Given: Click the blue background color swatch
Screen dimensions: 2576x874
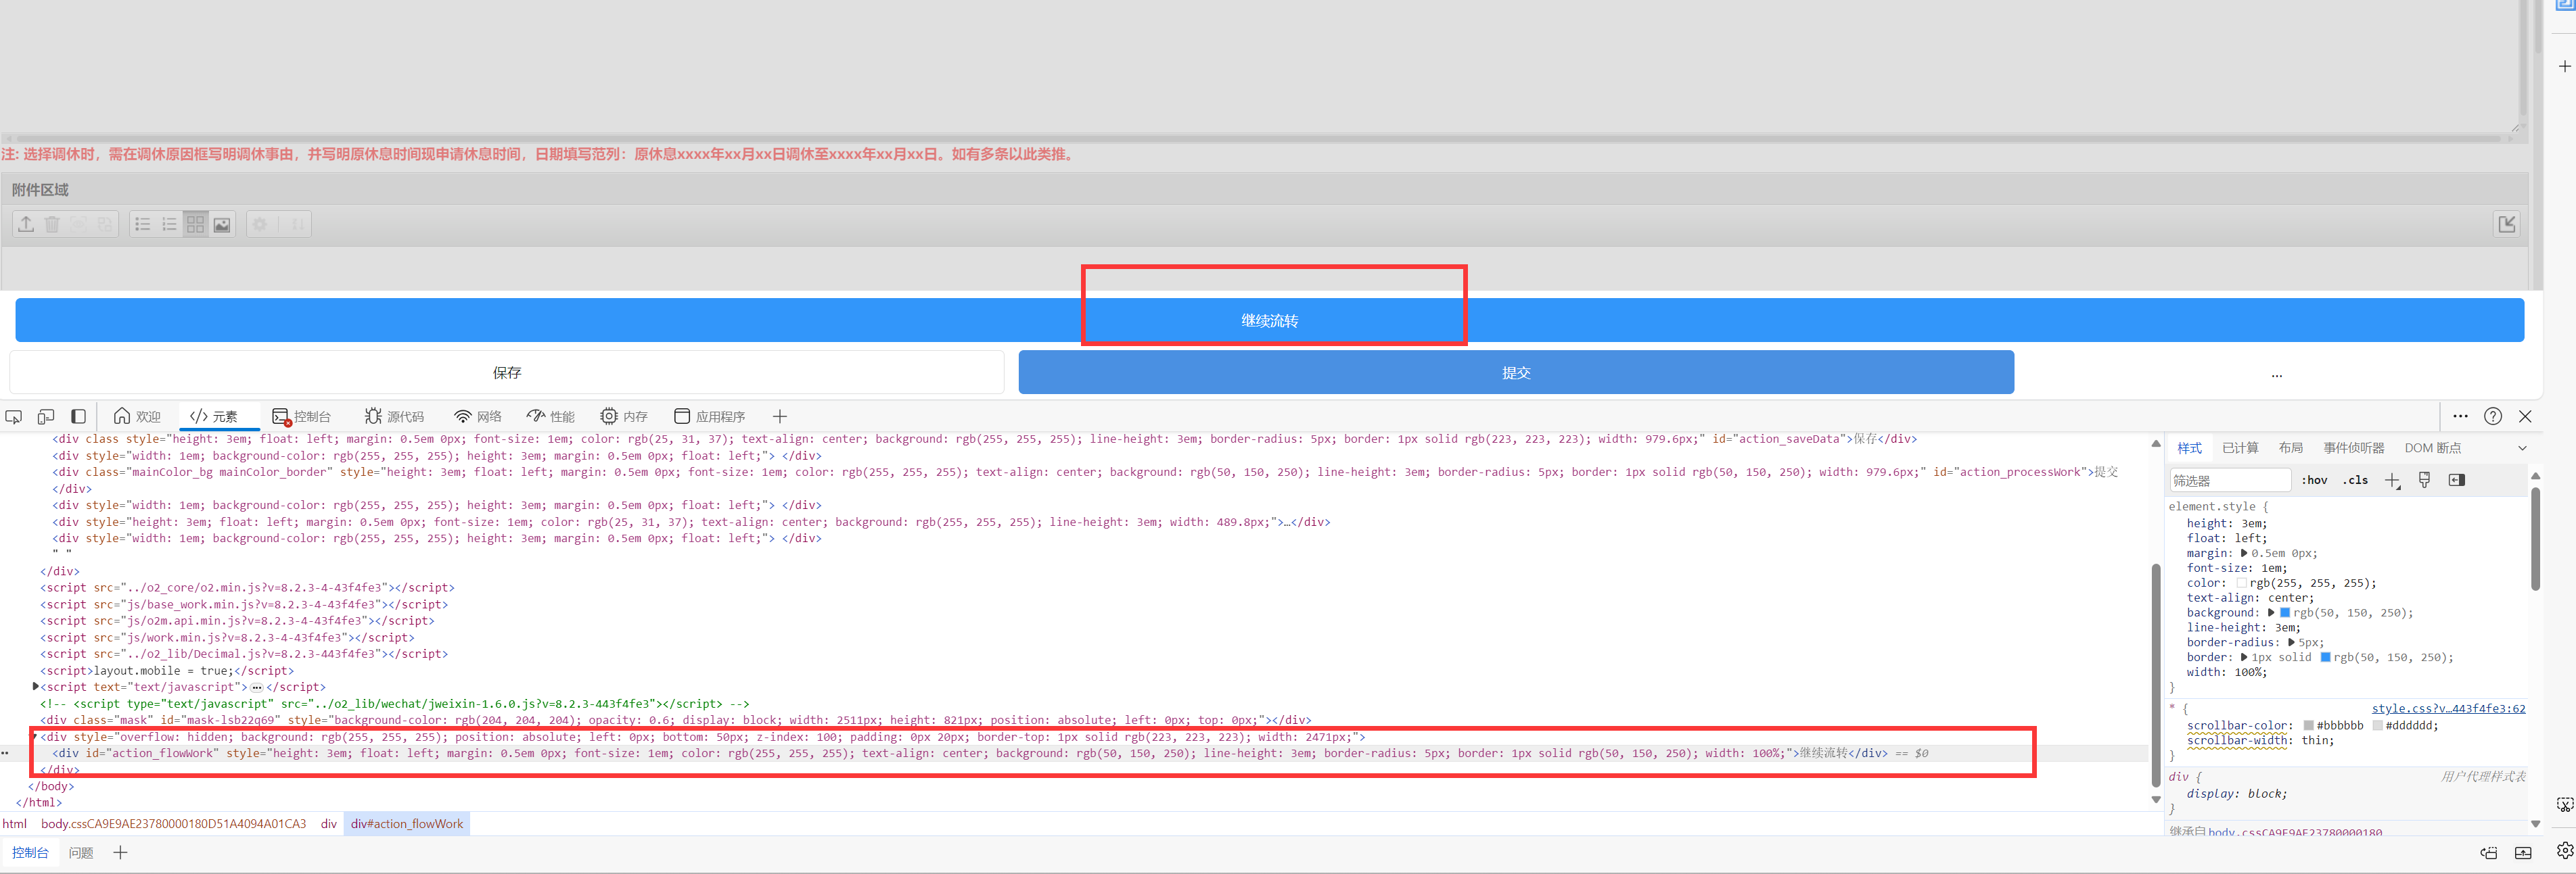Looking at the screenshot, I should (x=2284, y=613).
